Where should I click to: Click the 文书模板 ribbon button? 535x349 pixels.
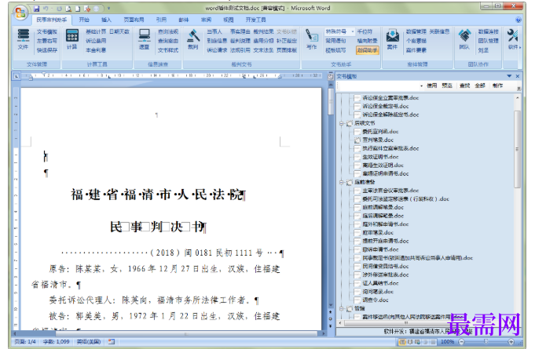tap(47, 31)
